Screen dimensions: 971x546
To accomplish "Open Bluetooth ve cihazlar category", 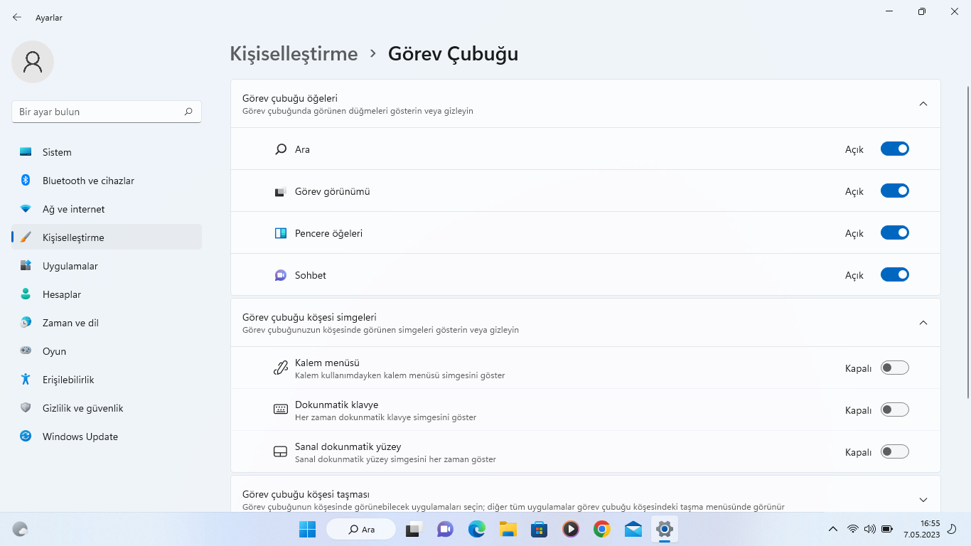I will [107, 181].
